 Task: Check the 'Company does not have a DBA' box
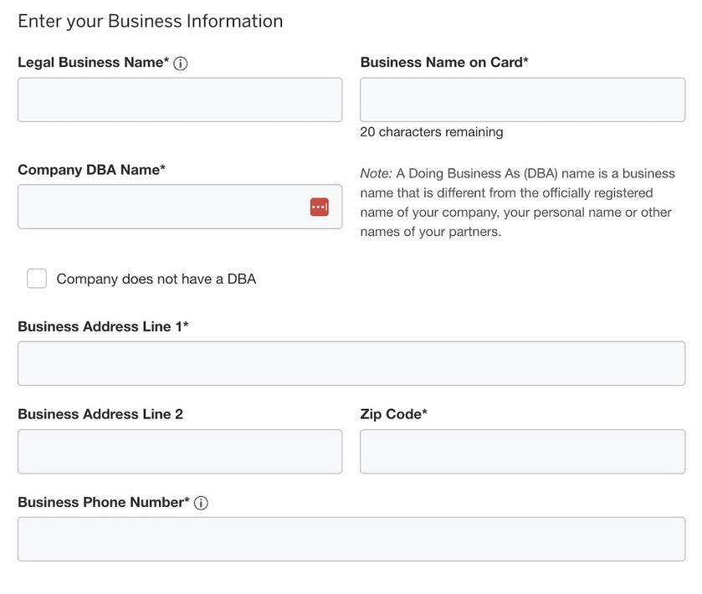(x=37, y=279)
